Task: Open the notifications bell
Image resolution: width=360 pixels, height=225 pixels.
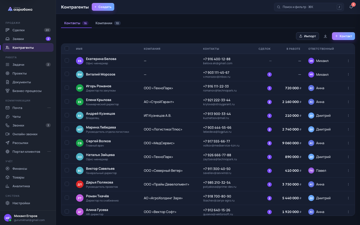Action: pyautogui.click(x=351, y=7)
